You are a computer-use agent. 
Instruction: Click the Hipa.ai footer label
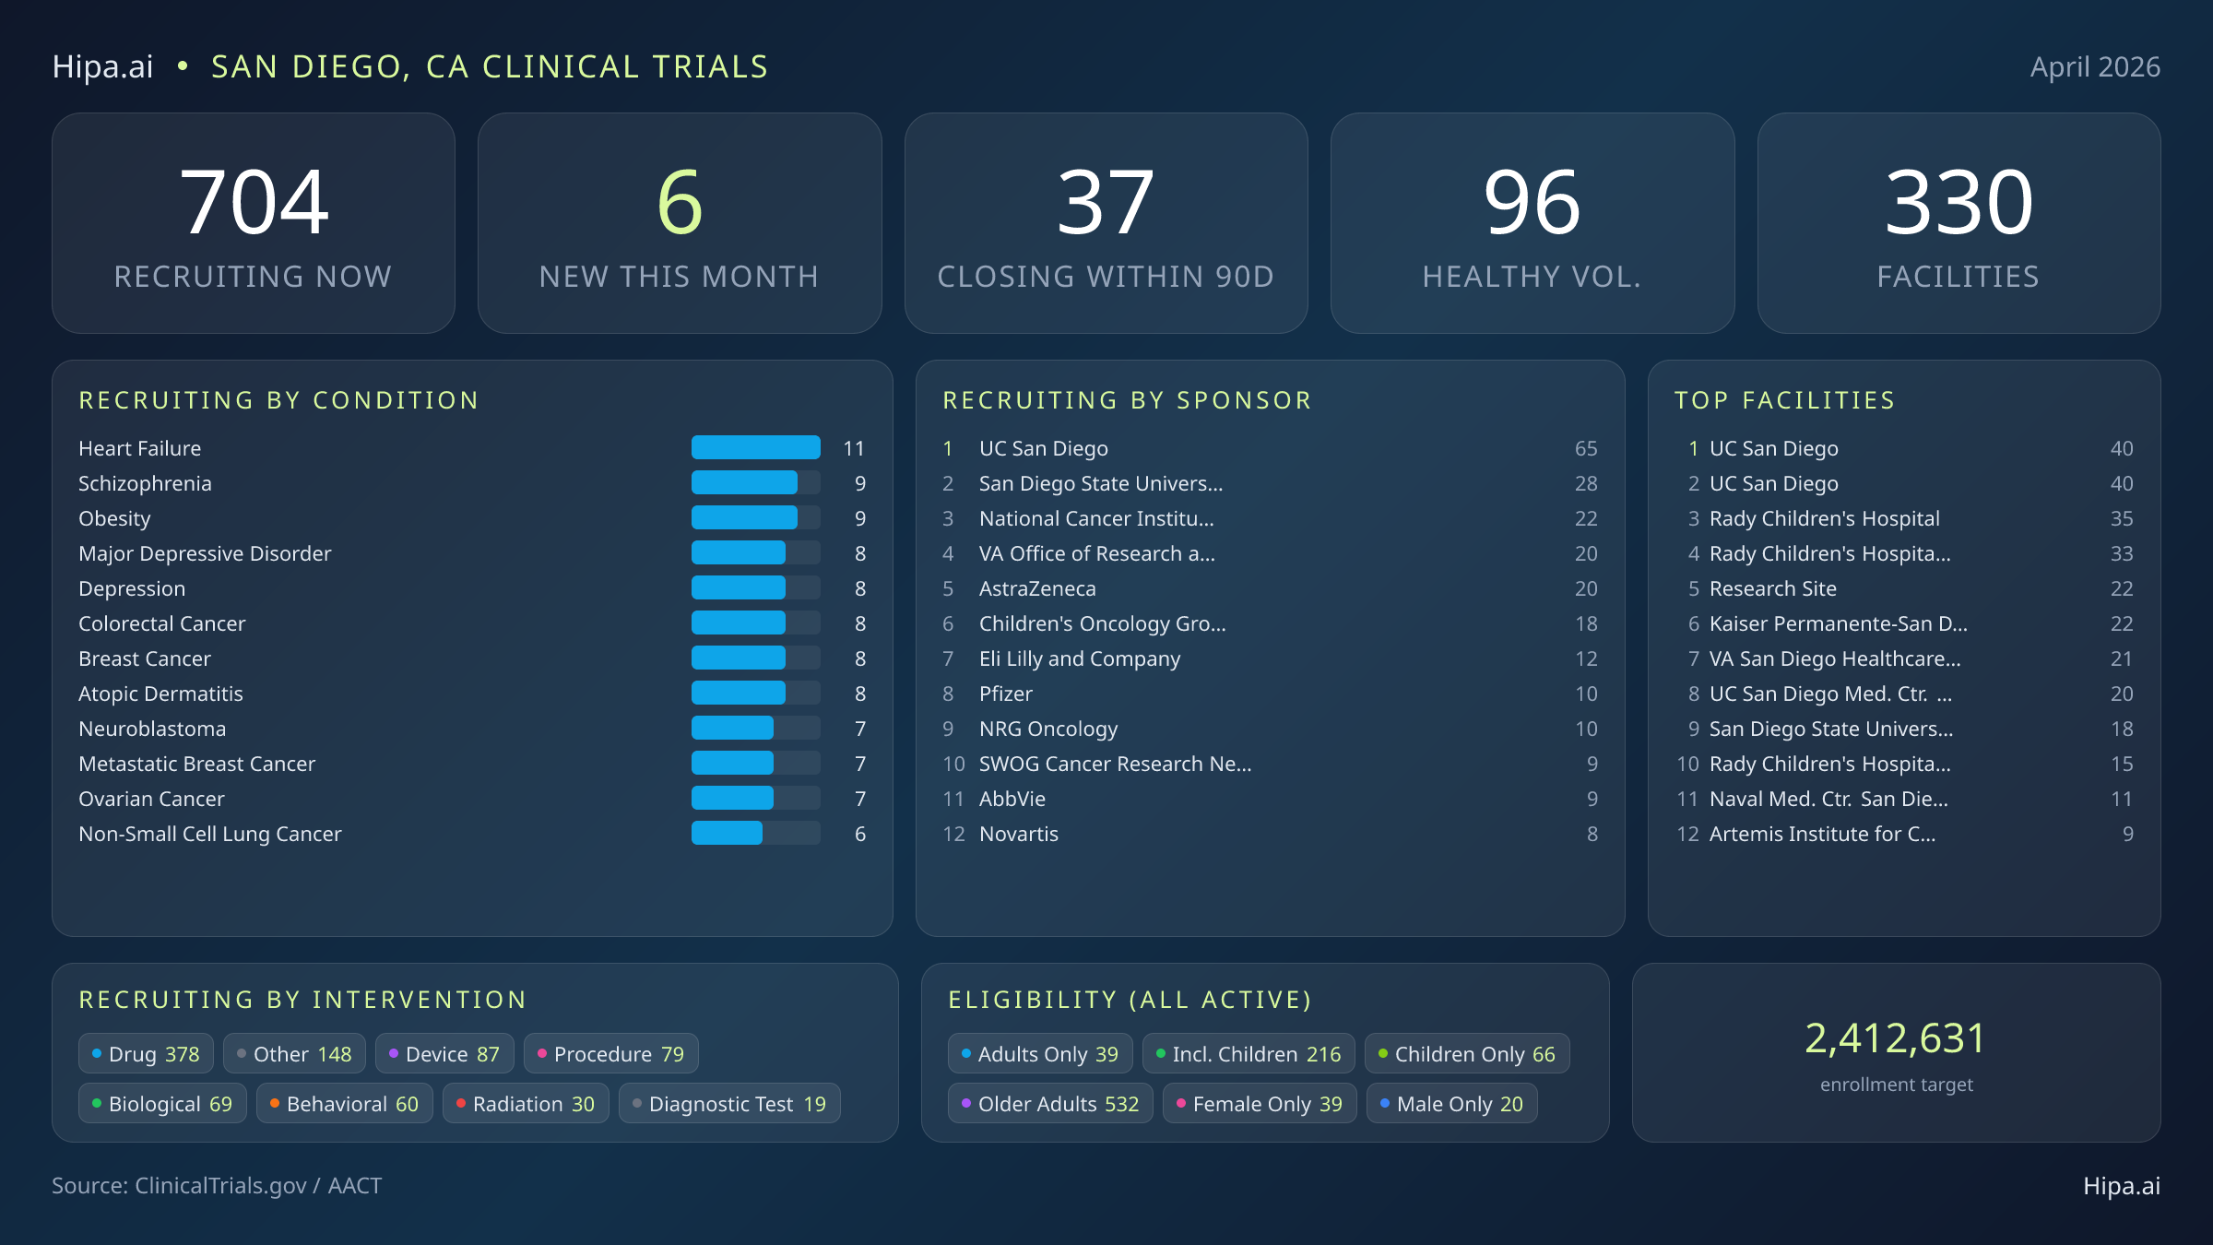coord(2122,1185)
